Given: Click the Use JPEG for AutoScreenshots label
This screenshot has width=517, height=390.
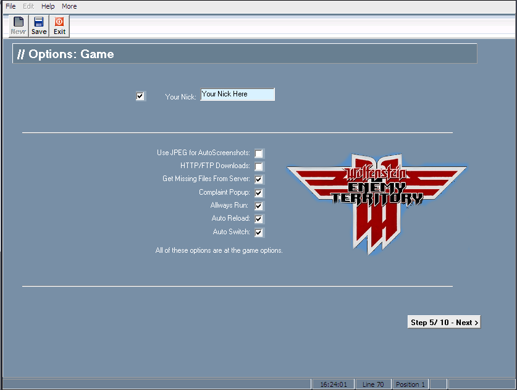Looking at the screenshot, I should 203,153.
